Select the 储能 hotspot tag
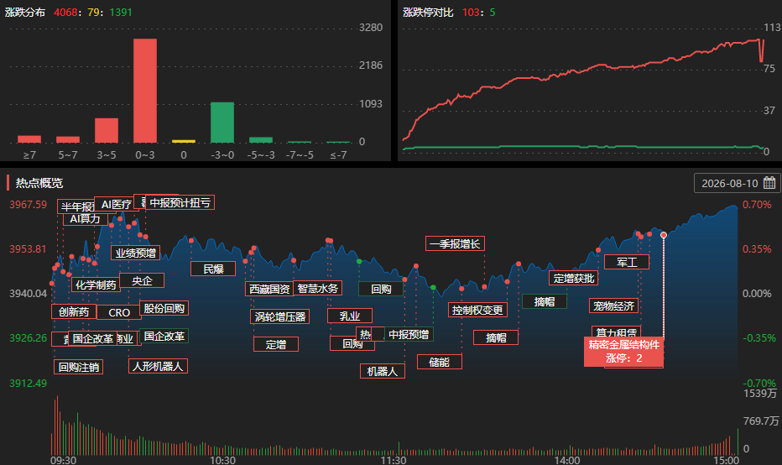The width and height of the screenshot is (782, 465). [440, 362]
